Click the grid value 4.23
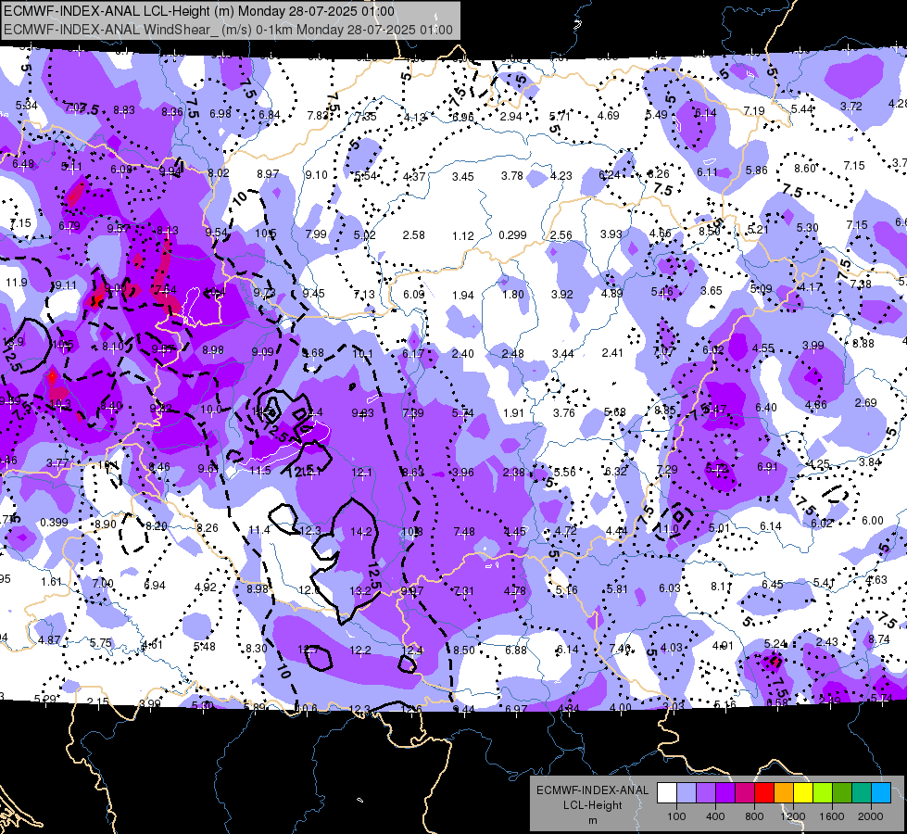The image size is (907, 834). [x=561, y=175]
